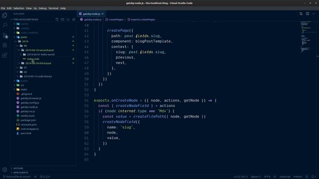The width and height of the screenshot is (319, 179).
Task: Open notifications bell in status bar
Action: click(314, 177)
